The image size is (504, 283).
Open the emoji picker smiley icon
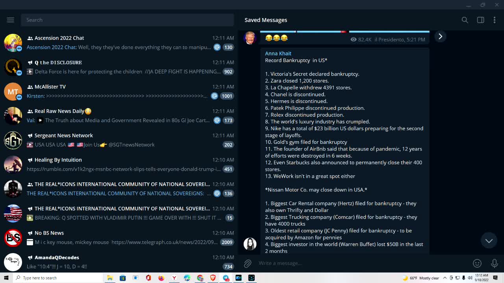click(x=477, y=263)
